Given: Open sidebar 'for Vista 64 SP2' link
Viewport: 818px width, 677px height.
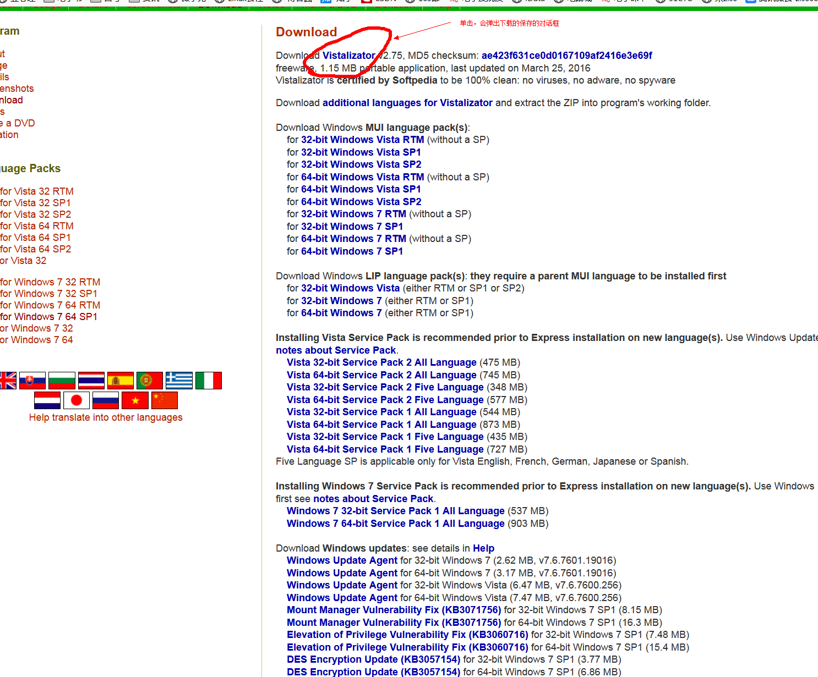Looking at the screenshot, I should click(x=35, y=249).
